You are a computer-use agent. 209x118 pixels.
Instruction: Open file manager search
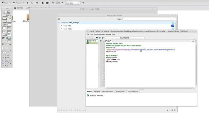point(83,3)
